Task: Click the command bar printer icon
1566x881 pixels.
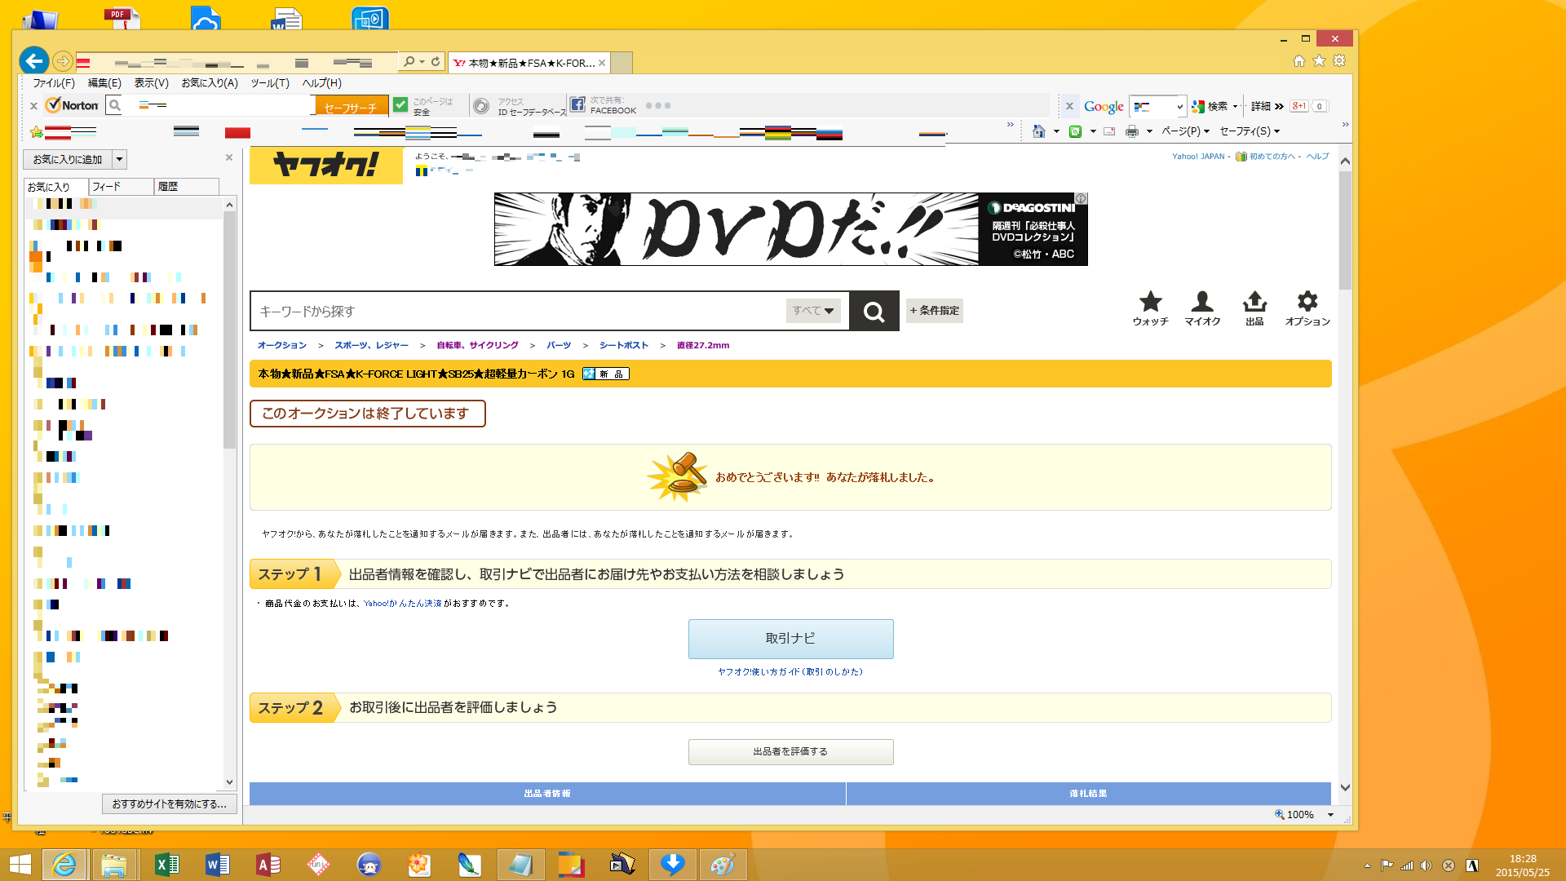Action: (x=1131, y=131)
